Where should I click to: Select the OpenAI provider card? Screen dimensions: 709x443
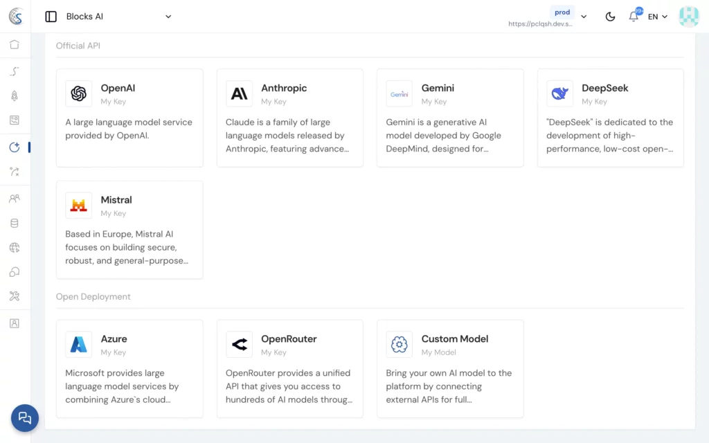click(129, 118)
